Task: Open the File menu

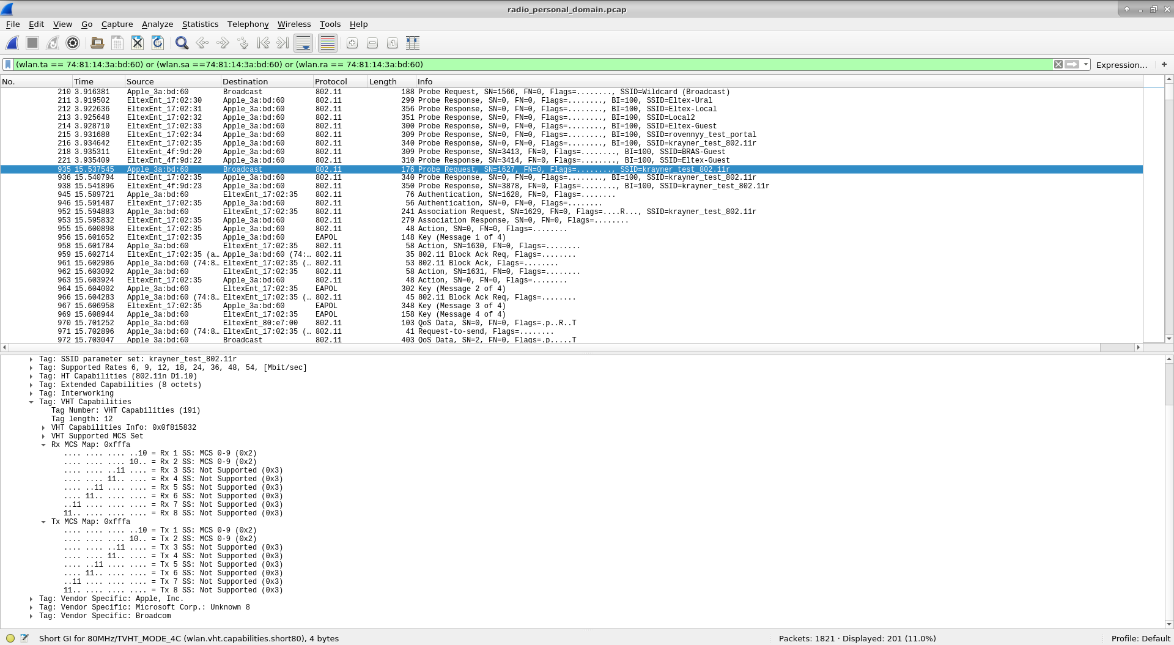Action: coord(13,24)
